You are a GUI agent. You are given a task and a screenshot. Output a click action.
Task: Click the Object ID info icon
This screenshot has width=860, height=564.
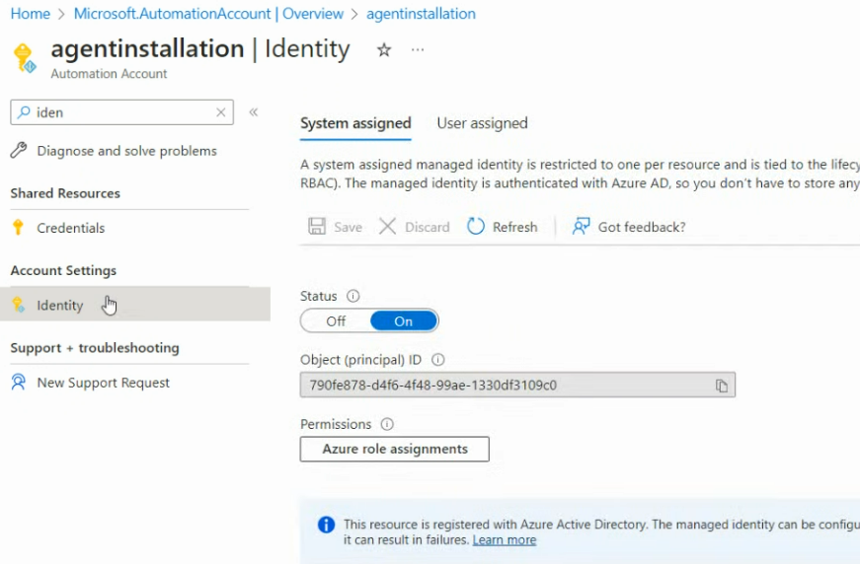point(438,360)
